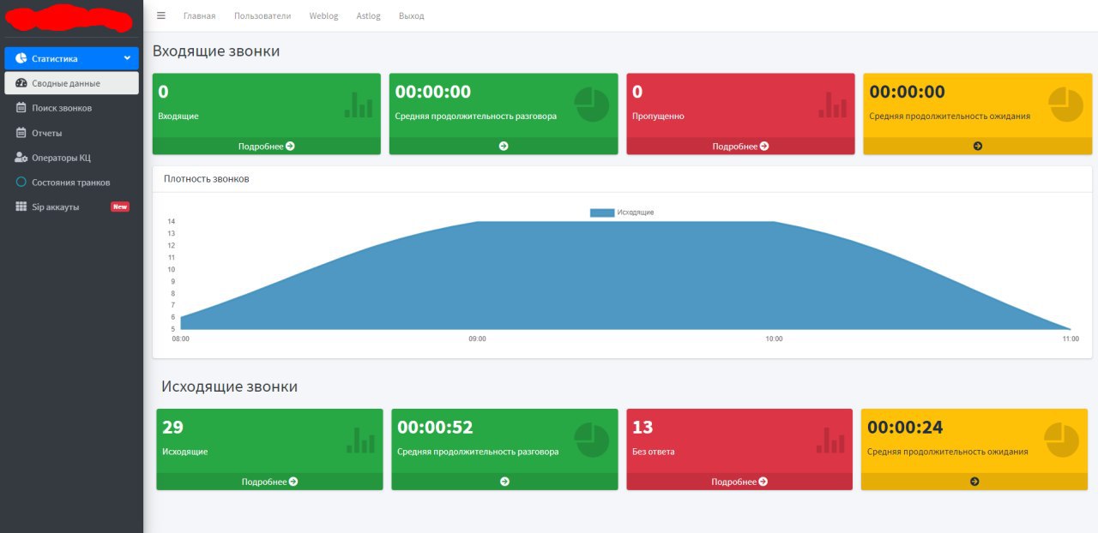Click the 11:00 label on the chart axis
The height and width of the screenshot is (533, 1098).
(x=1071, y=339)
